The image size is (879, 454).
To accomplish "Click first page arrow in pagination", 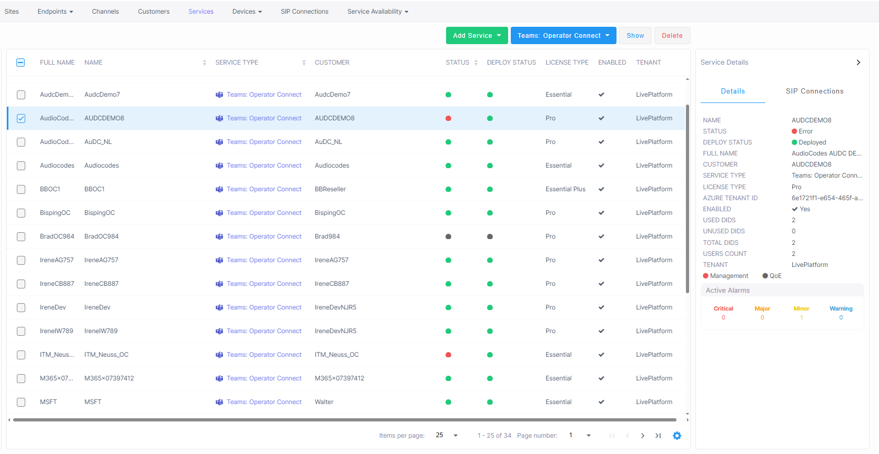I will (x=612, y=436).
